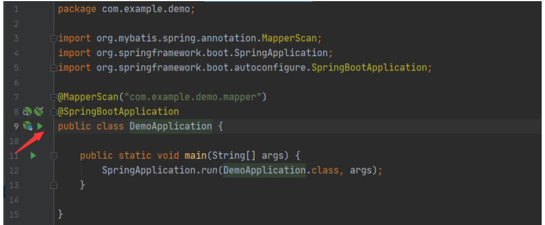This screenshot has width=545, height=225.
Task: Click line number 15 in gutter
Action: click(x=14, y=214)
